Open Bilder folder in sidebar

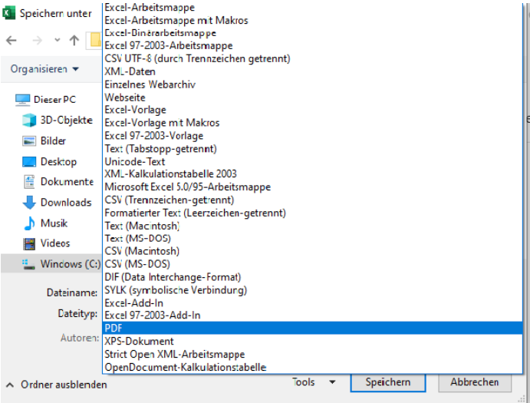coord(44,140)
